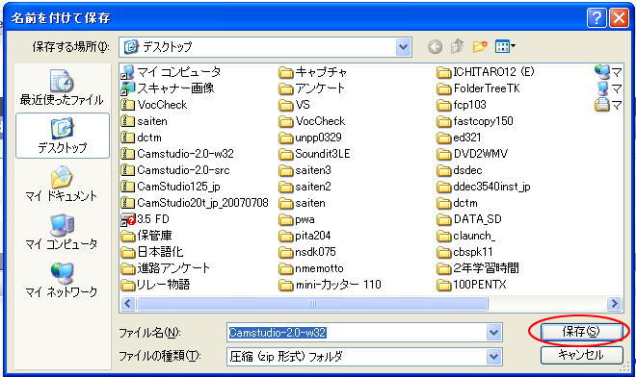Image resolution: width=636 pixels, height=377 pixels.
Task: Open the view menu icon
Action: (505, 46)
